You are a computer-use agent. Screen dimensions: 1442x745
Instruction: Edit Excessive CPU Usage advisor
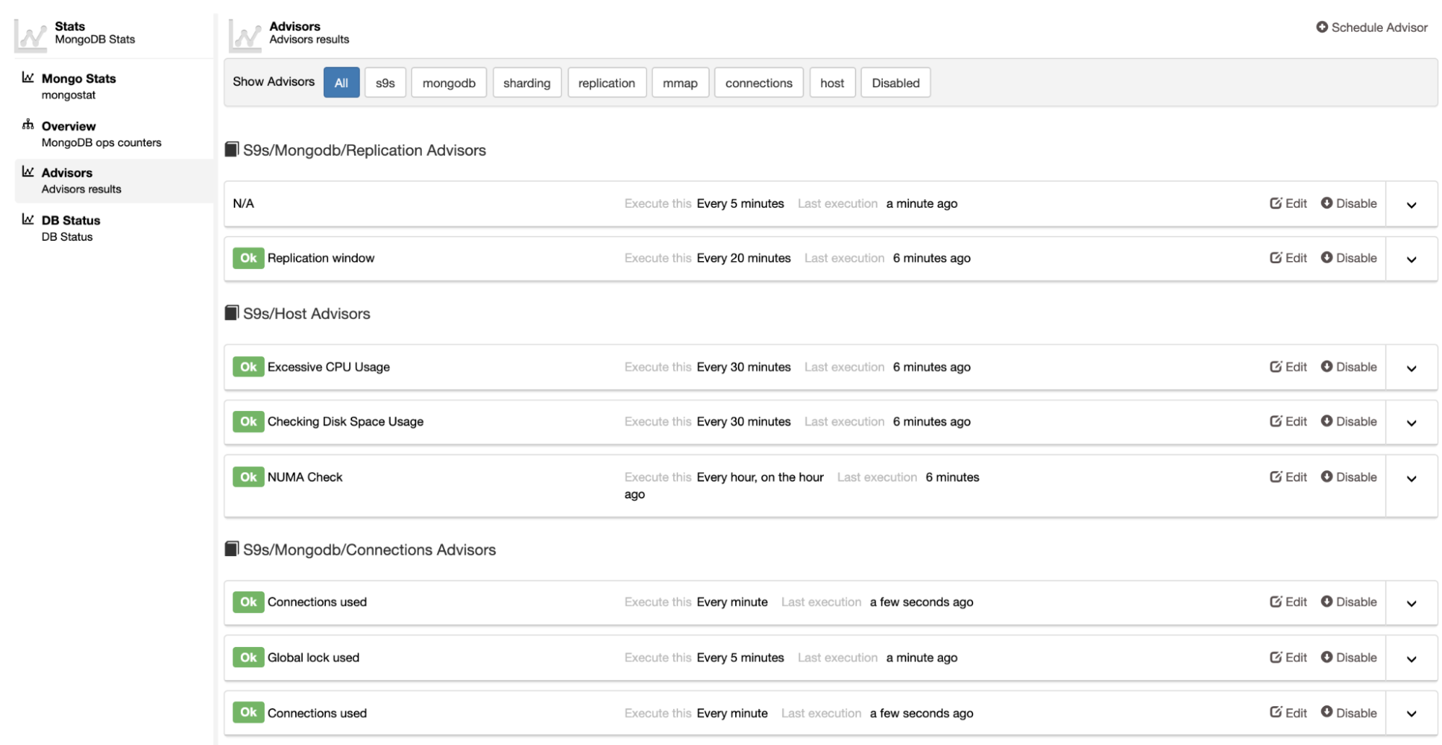pos(1288,367)
